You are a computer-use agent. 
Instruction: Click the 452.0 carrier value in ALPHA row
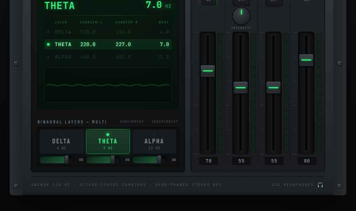point(123,57)
